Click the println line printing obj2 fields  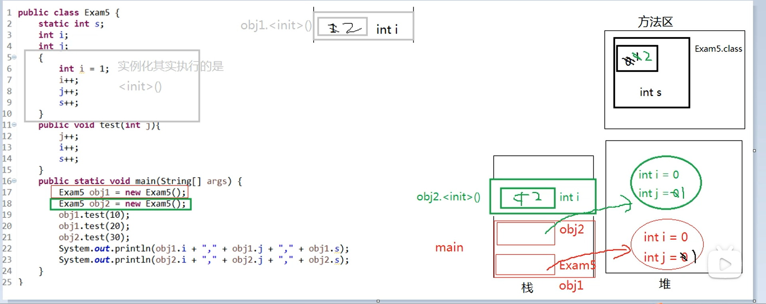coord(204,260)
